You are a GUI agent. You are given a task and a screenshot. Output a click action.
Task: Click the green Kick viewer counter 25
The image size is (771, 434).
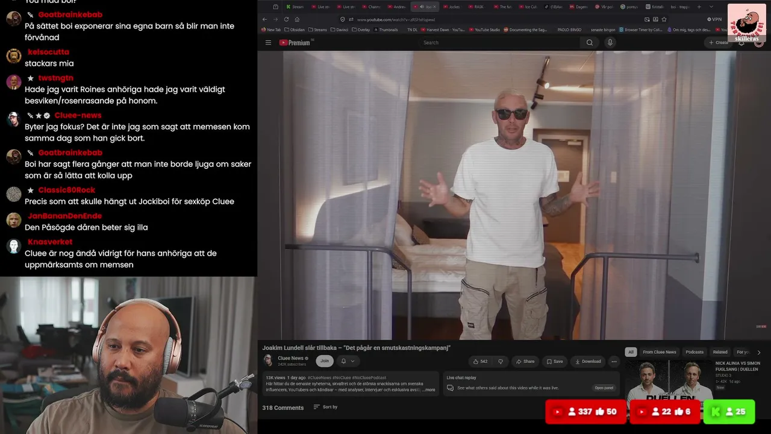[x=729, y=412]
